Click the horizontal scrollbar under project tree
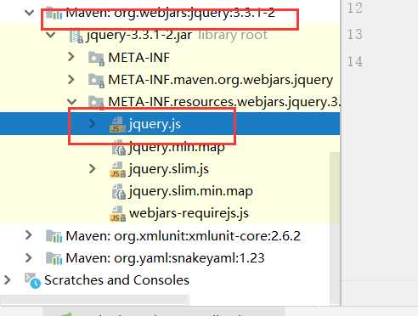The width and height of the screenshot is (418, 316). (94, 300)
